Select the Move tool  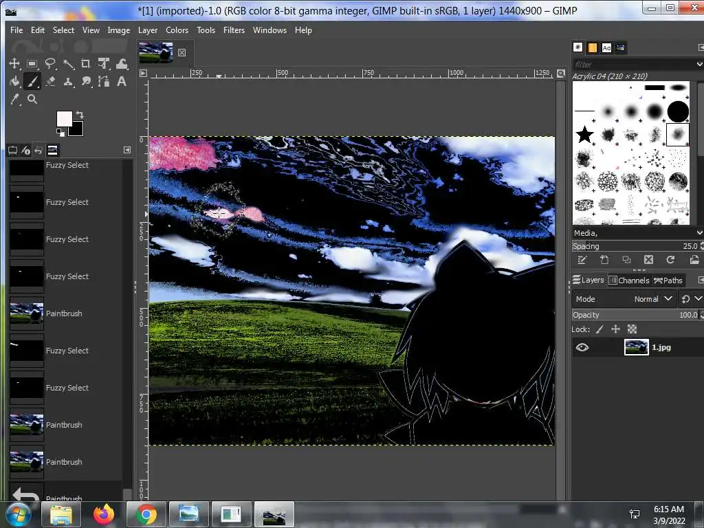[x=14, y=64]
